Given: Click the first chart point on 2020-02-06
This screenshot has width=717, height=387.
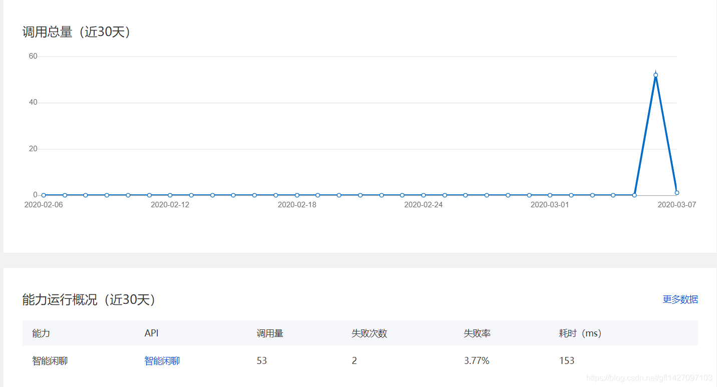Looking at the screenshot, I should (x=44, y=195).
